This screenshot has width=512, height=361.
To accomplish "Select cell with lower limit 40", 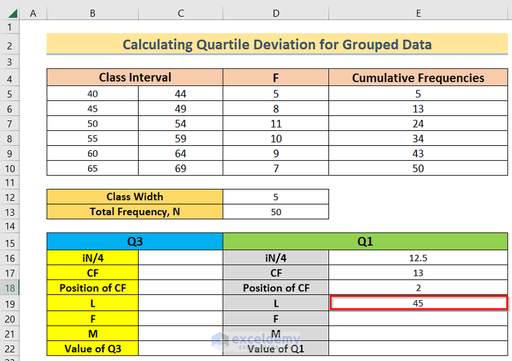I will 92,94.
